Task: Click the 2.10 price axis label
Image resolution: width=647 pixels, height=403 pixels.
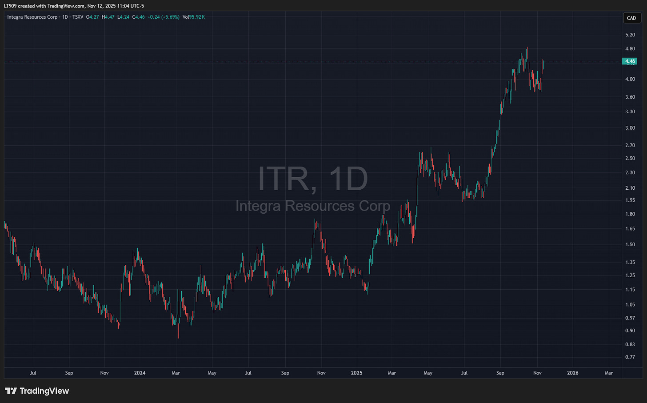Action: point(630,188)
